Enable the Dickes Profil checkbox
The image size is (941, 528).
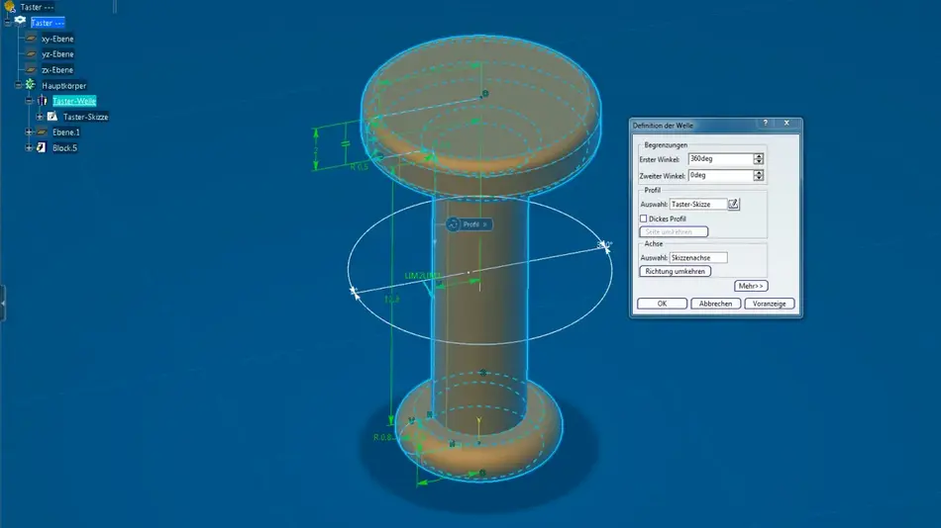click(x=644, y=219)
